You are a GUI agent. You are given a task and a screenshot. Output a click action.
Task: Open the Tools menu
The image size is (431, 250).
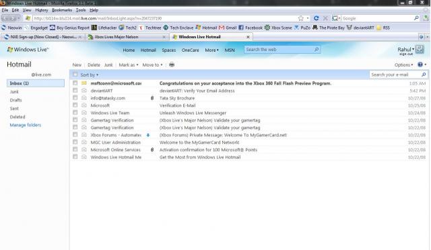(x=81, y=10)
